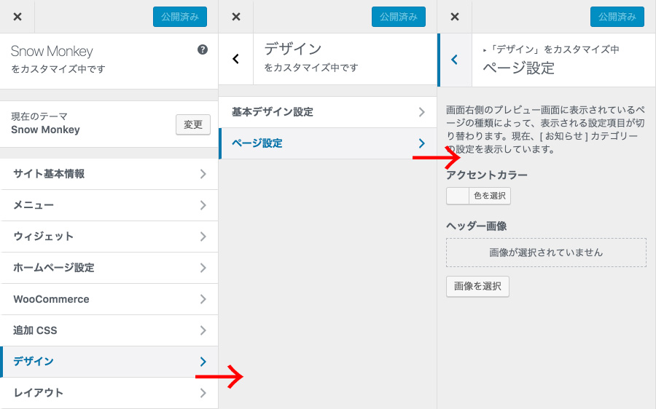Select ページ設定 in the デザイン panel
Image resolution: width=656 pixels, height=409 pixels.
tap(327, 143)
